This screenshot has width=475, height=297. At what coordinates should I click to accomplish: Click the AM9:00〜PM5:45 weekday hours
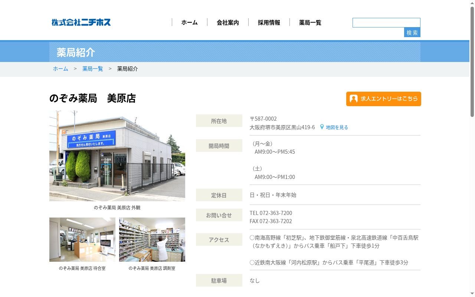point(275,152)
